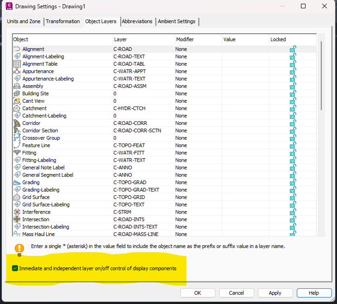This screenshot has width=337, height=304.
Task: Click the Crossover Group icon
Action: 17,138
